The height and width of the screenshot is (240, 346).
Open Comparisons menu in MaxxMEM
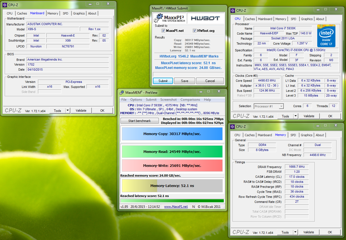(190, 100)
